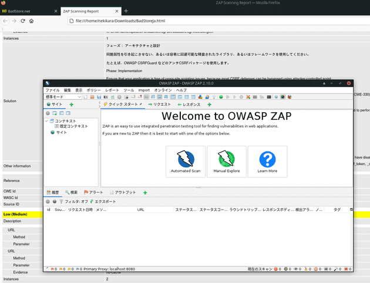Click green plus after レスポンス tab
Viewport: 370px width, 283px height.
click(x=209, y=105)
